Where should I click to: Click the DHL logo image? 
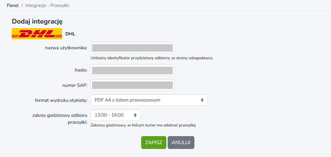[37, 34]
